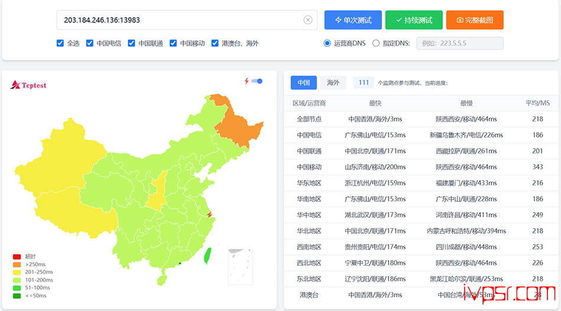Uncheck the 中国移动 checkbox
The image size is (561, 311).
[x=173, y=43]
